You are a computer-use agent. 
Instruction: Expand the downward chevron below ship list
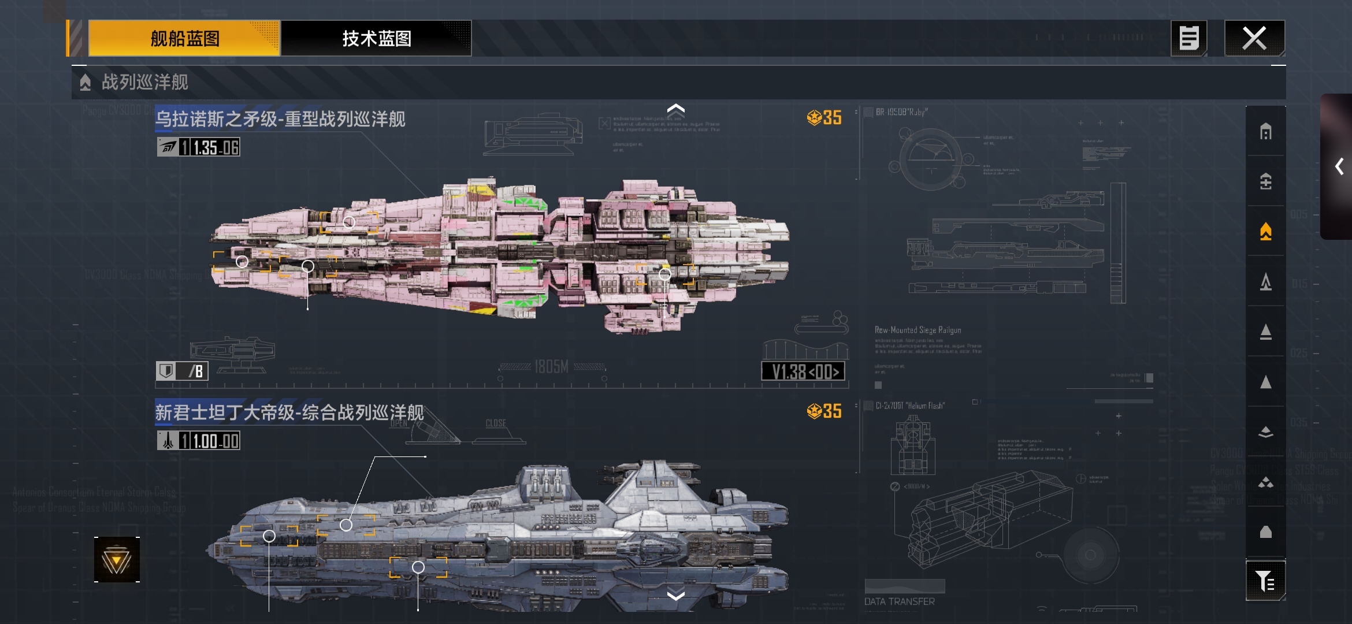(675, 595)
